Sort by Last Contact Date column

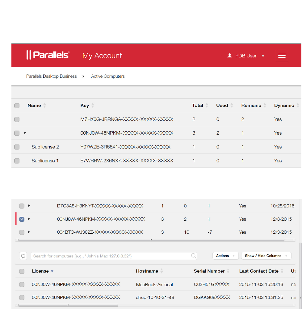point(282,271)
